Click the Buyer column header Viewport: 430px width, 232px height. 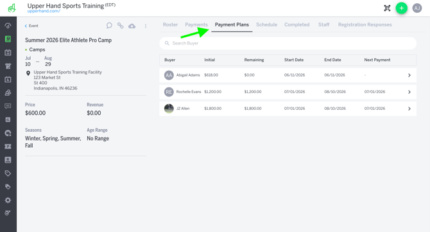[x=169, y=60]
